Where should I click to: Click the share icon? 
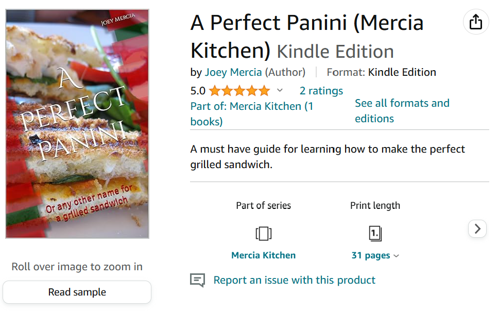click(476, 22)
